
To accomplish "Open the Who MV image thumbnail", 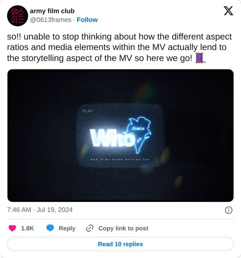I will (120, 135).
